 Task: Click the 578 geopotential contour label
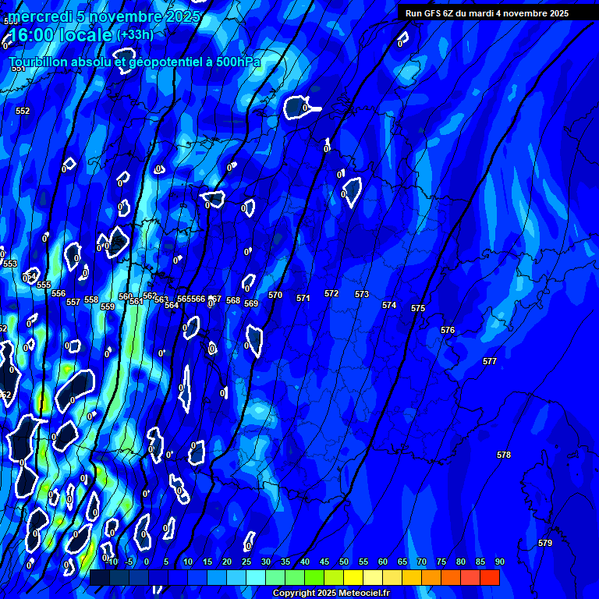[504, 455]
